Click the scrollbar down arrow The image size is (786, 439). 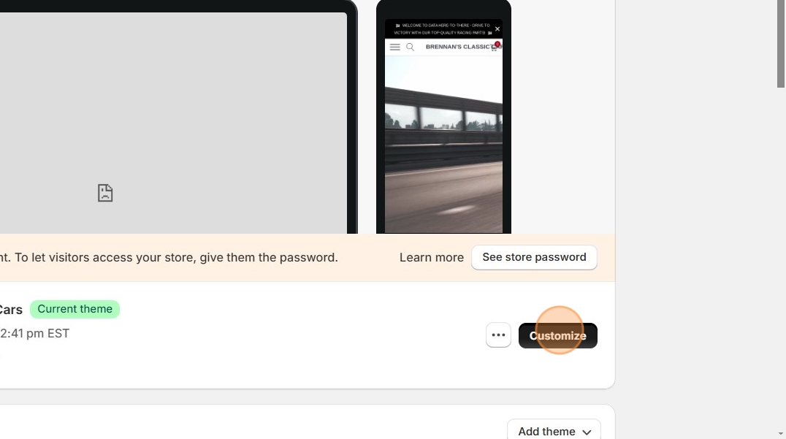[x=780, y=434]
